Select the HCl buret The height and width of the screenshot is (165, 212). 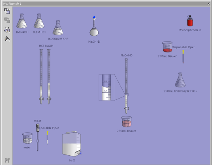coord(41,76)
